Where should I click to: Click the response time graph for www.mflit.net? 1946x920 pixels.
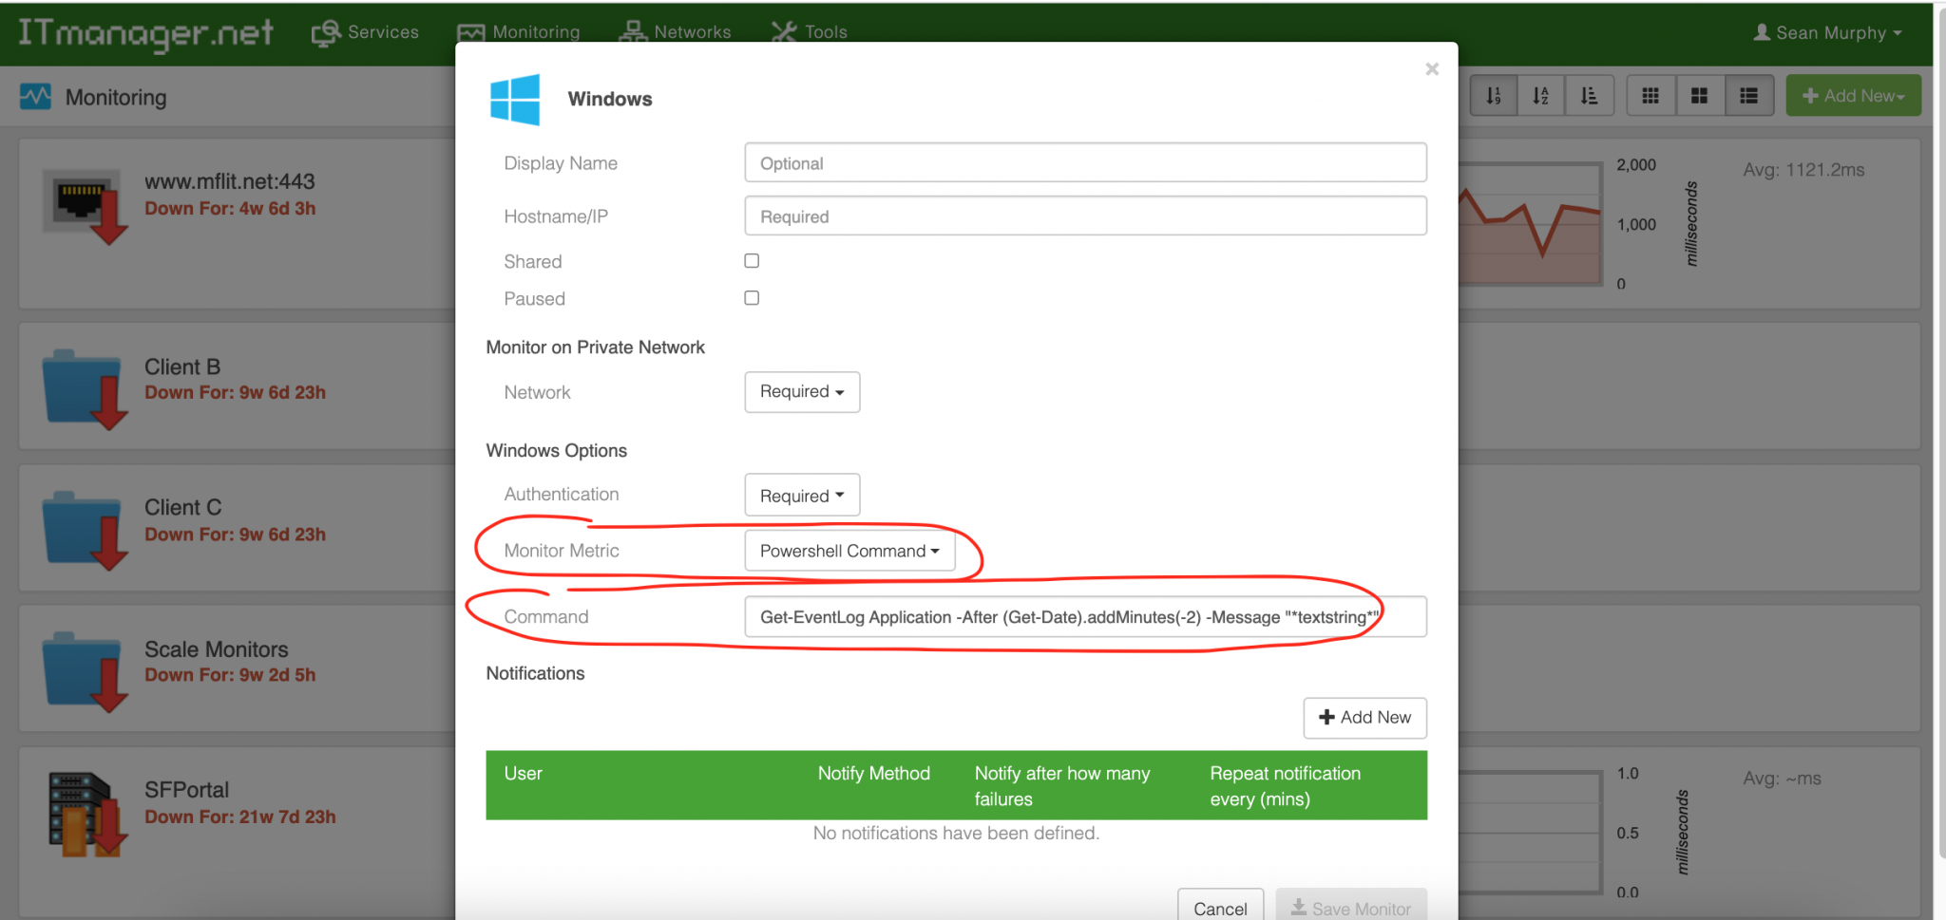click(x=1530, y=225)
